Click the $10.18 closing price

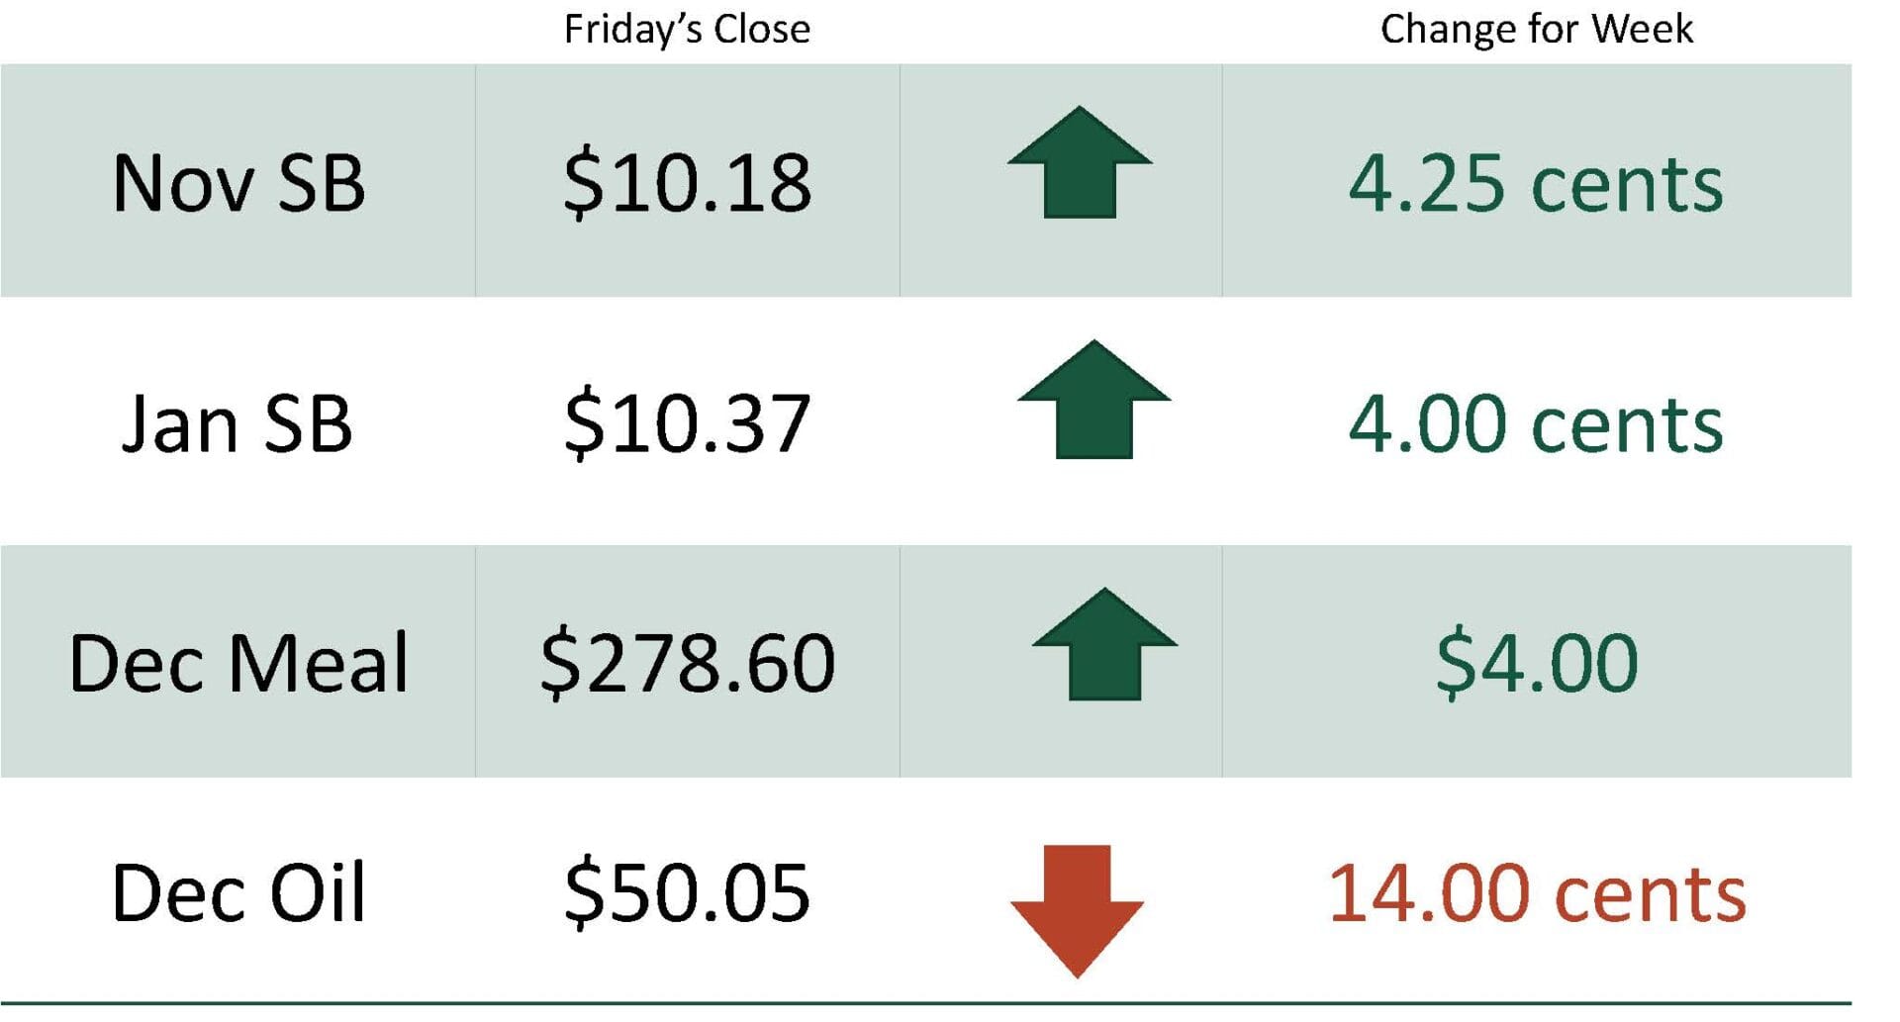coord(687,183)
